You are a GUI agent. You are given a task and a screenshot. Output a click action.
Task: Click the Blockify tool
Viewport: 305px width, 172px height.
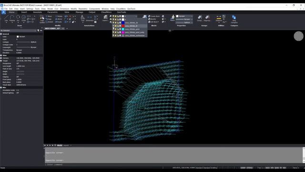point(152,19)
